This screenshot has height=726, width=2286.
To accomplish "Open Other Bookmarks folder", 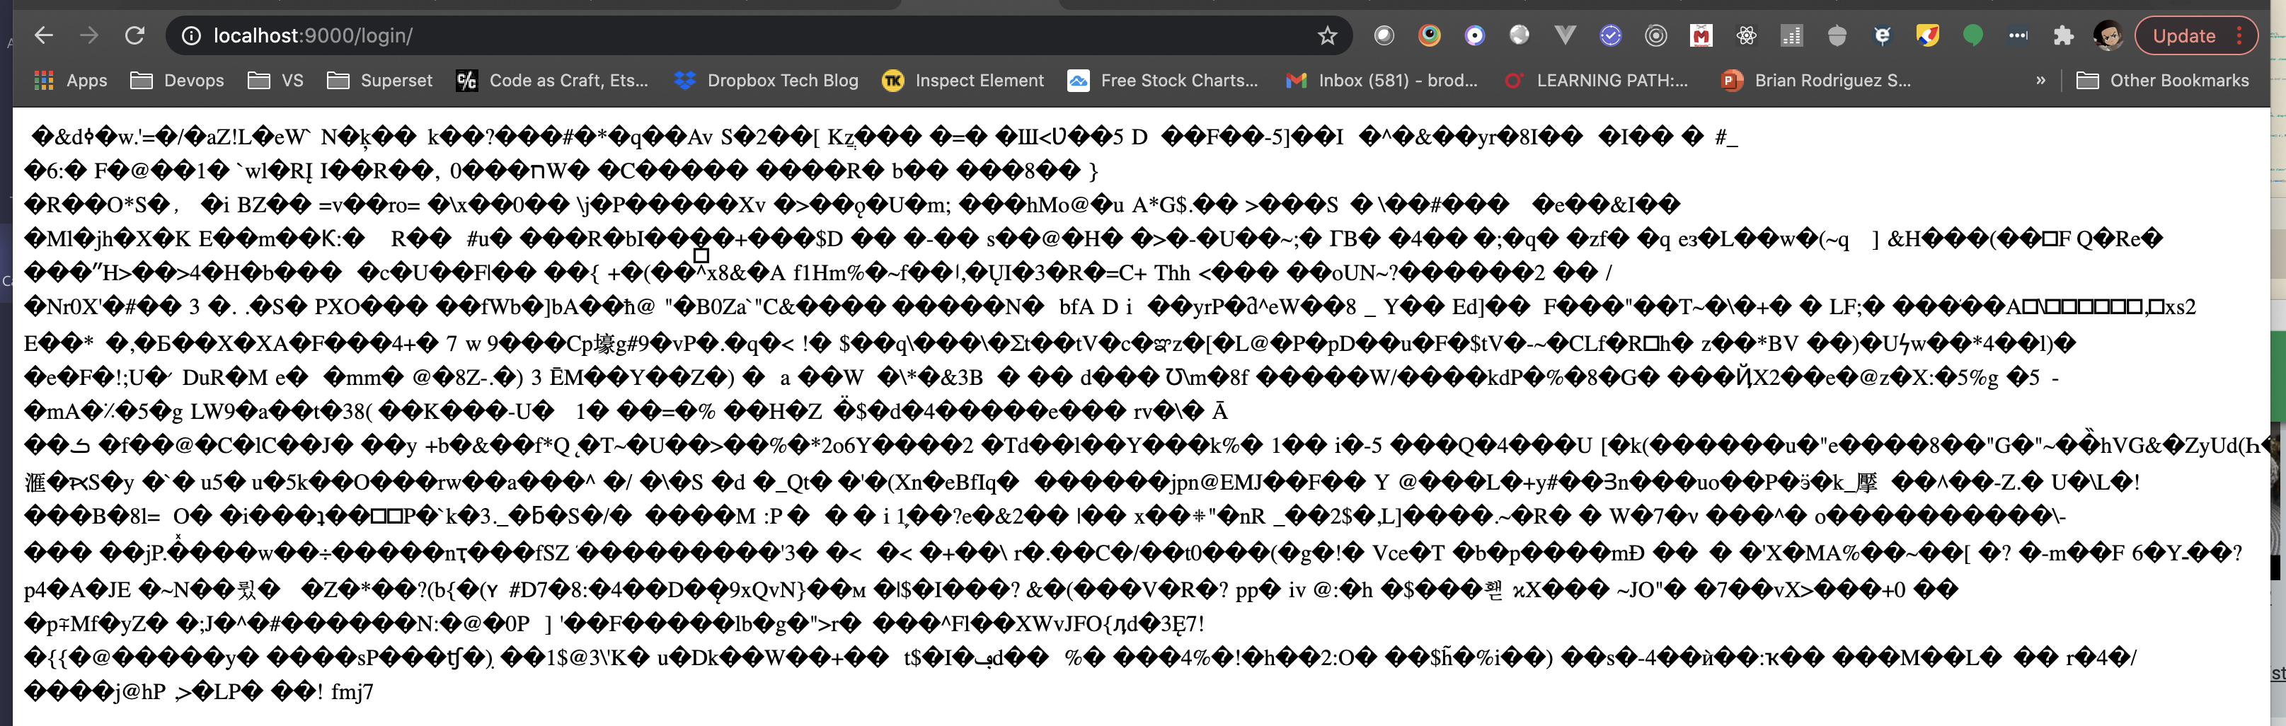I will [2164, 80].
